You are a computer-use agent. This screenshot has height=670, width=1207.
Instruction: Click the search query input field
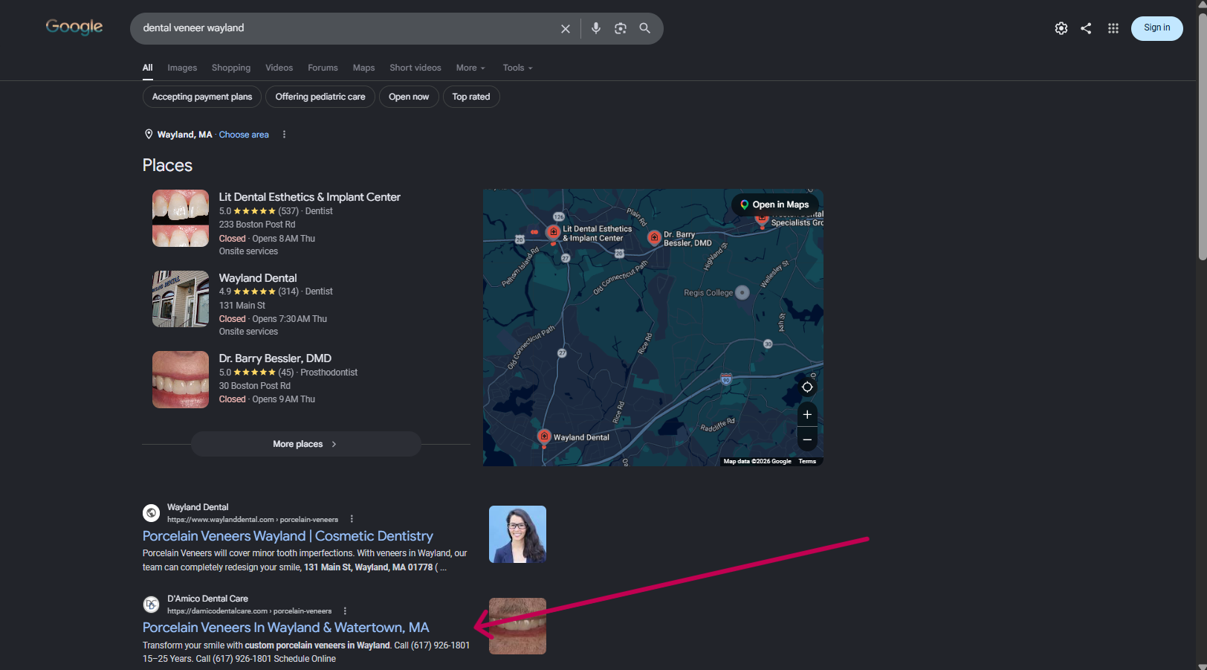point(346,28)
